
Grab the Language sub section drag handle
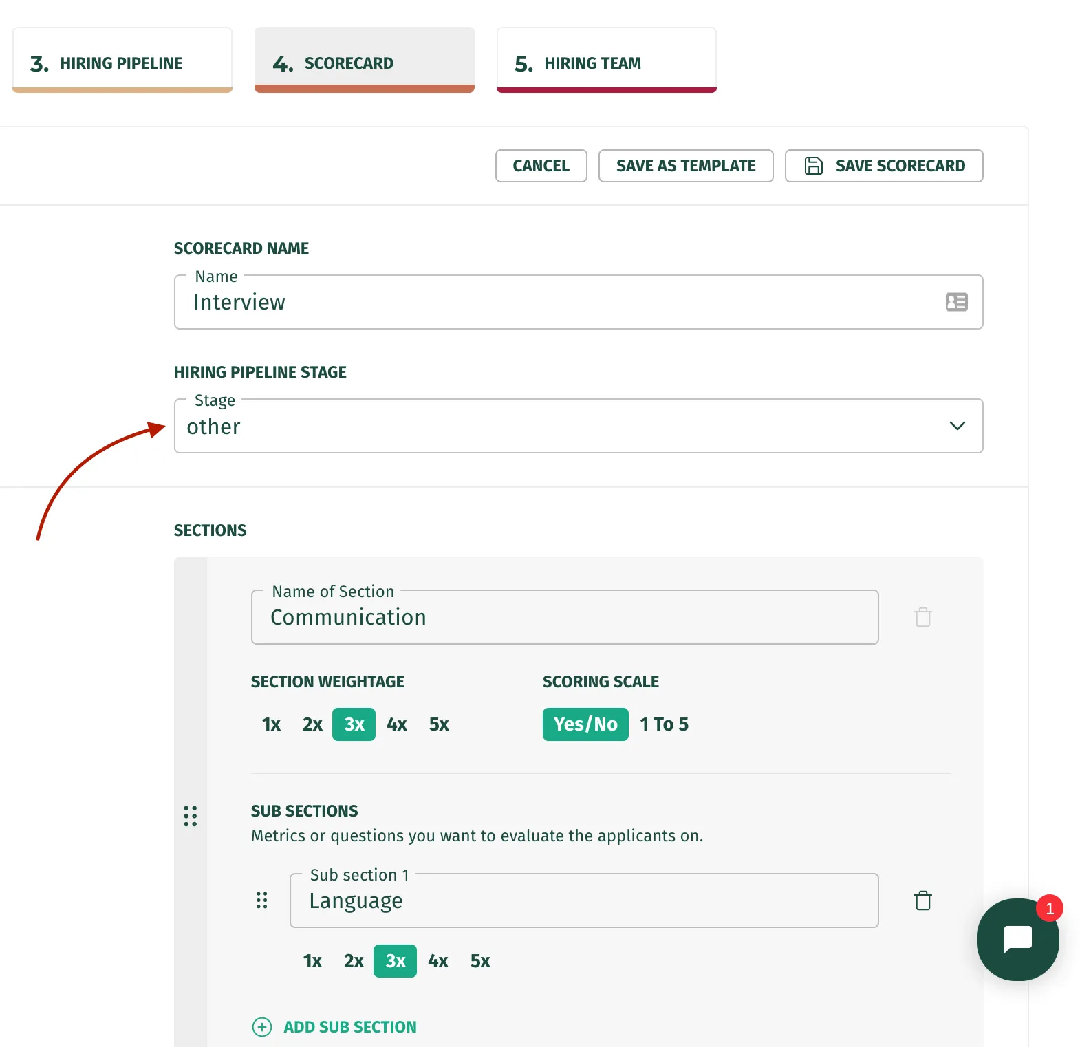pyautogui.click(x=262, y=900)
